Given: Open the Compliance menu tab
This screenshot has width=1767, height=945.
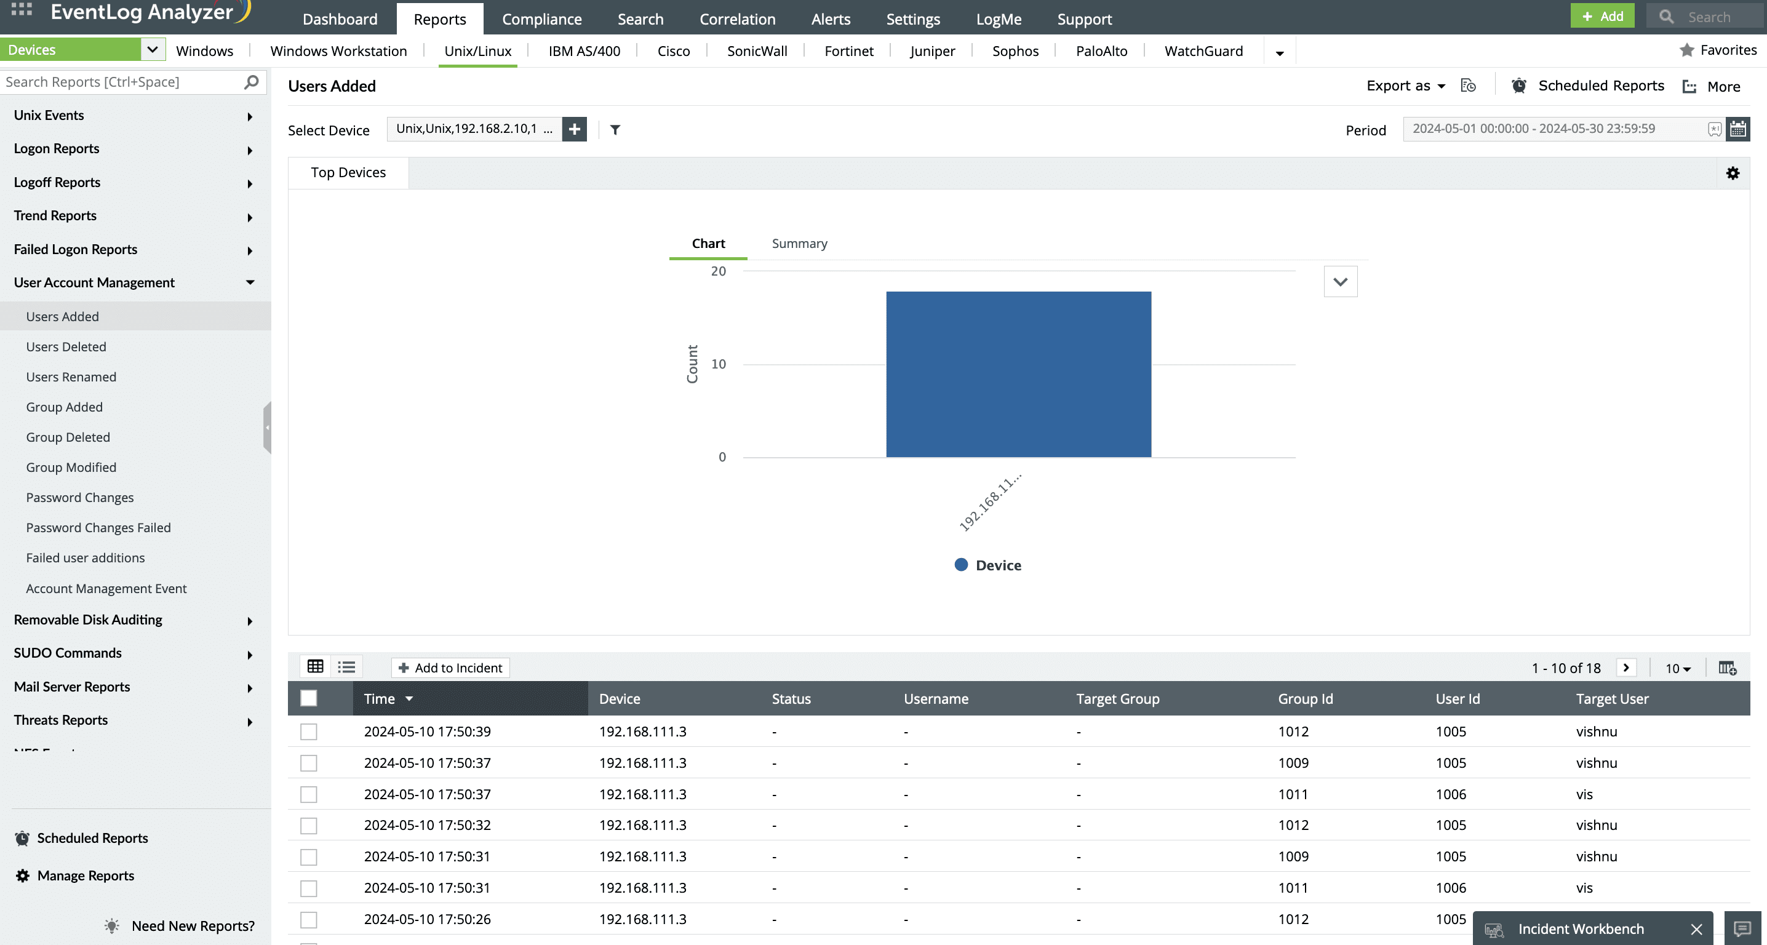Looking at the screenshot, I should tap(541, 18).
